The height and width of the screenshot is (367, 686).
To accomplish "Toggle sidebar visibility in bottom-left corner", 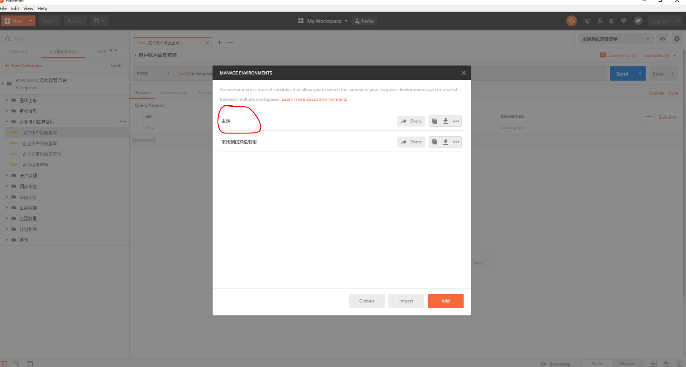I will [x=4, y=363].
